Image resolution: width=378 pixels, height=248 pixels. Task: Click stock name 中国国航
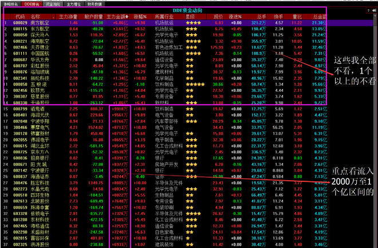point(40,54)
